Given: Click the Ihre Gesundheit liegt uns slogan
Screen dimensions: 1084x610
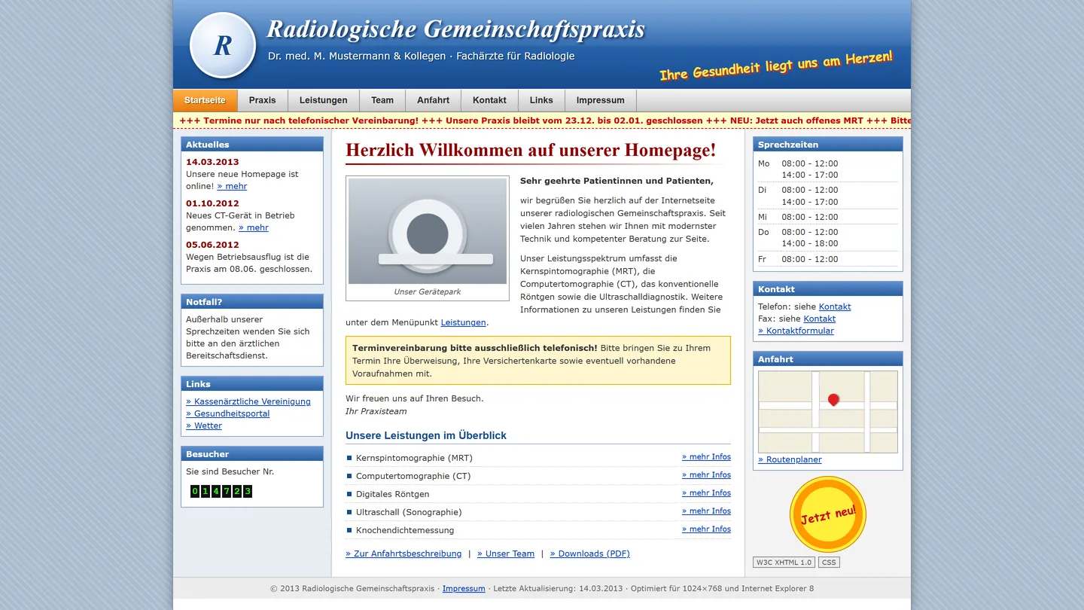Looking at the screenshot, I should (776, 66).
